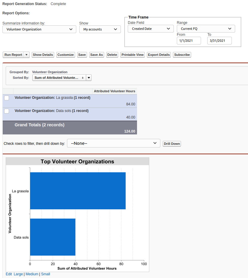Click the From date field 1/1/2021
This screenshot has width=248, height=278.
click(189, 41)
